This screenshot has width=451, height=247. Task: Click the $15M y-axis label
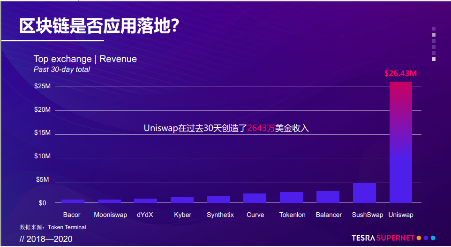(42, 132)
